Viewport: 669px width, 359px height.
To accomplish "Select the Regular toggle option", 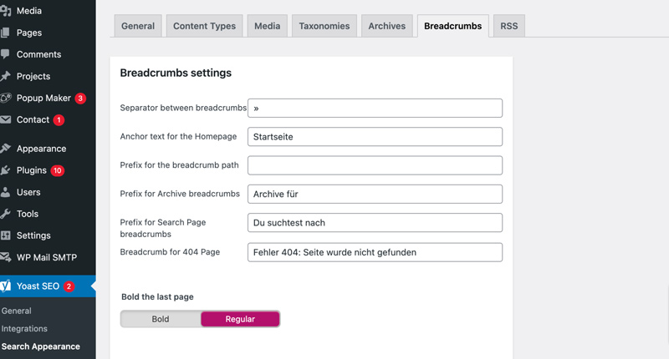I will tap(240, 319).
